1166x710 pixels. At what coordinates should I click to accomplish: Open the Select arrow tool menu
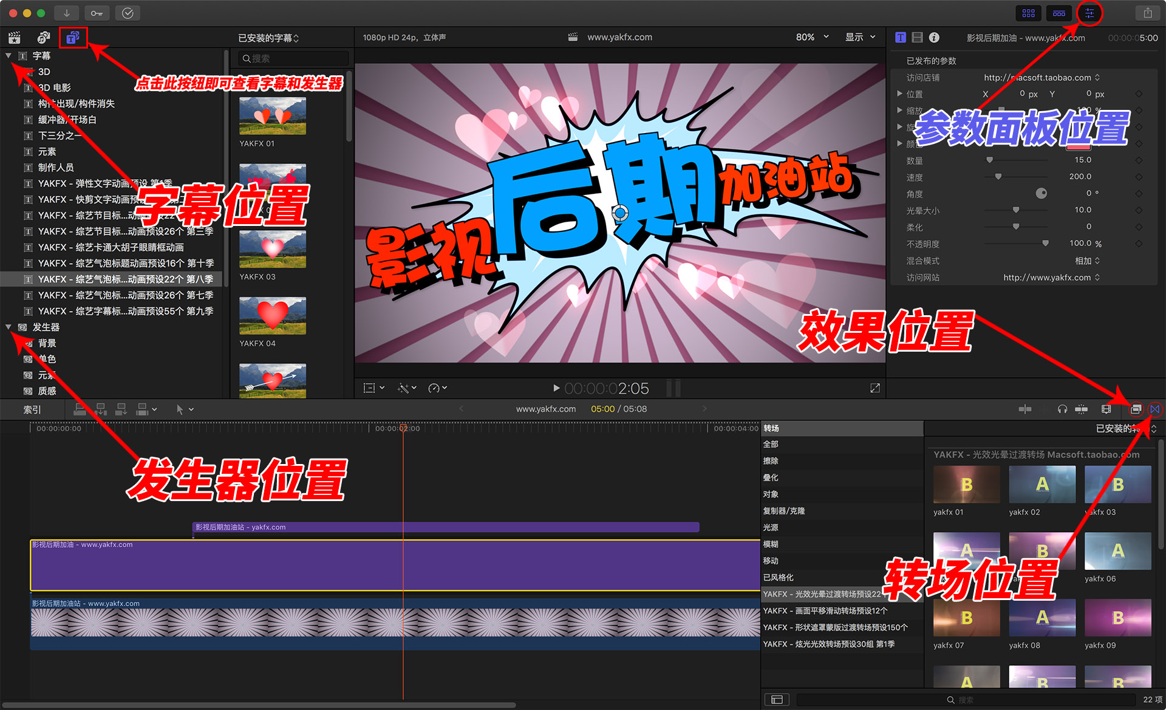[185, 409]
